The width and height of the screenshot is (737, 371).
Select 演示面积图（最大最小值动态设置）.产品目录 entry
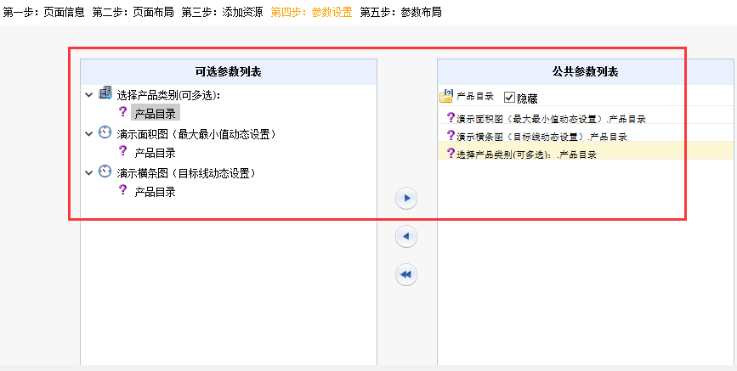point(552,119)
